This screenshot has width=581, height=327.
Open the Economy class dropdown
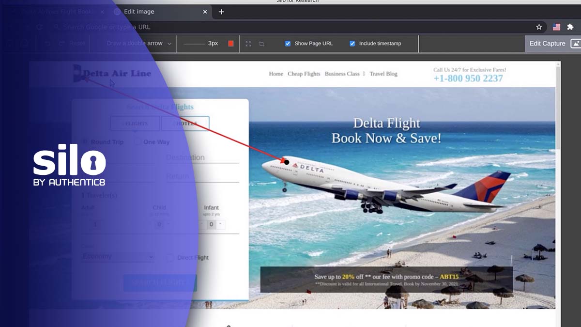coord(118,256)
